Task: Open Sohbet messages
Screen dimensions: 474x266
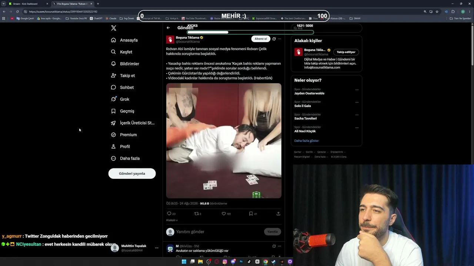Action: (122, 88)
